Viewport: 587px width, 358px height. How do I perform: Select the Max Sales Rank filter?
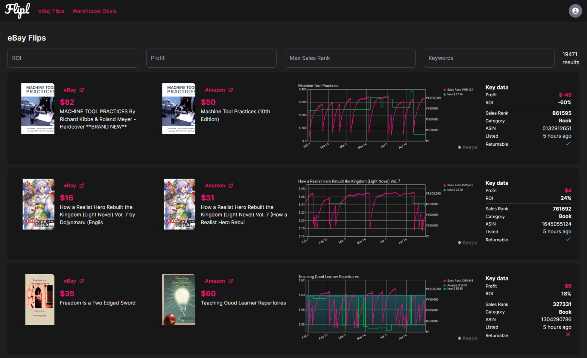coord(350,58)
